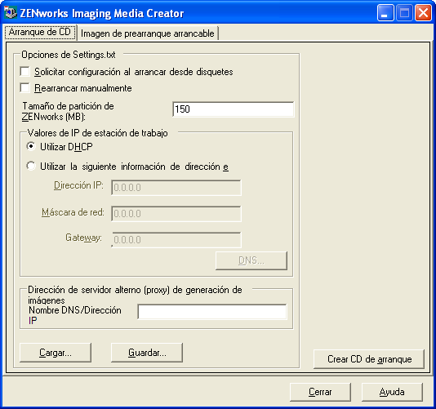
Task: Click the Dirección IP field
Action: tap(176, 188)
